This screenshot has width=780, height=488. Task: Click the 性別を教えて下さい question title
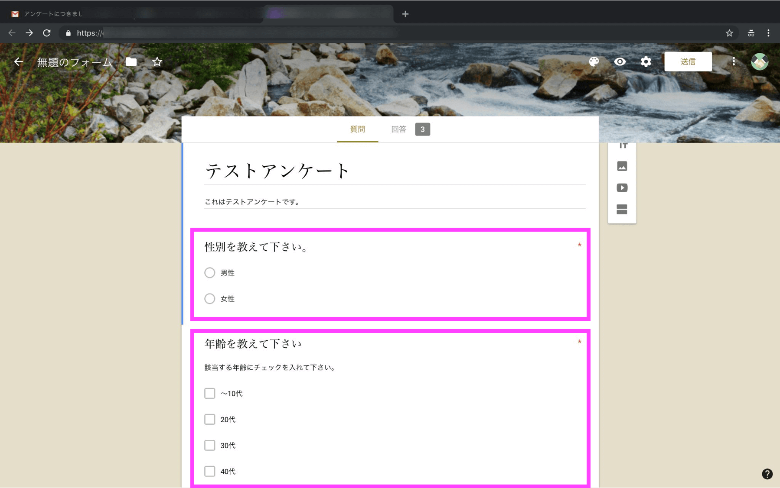(x=257, y=247)
